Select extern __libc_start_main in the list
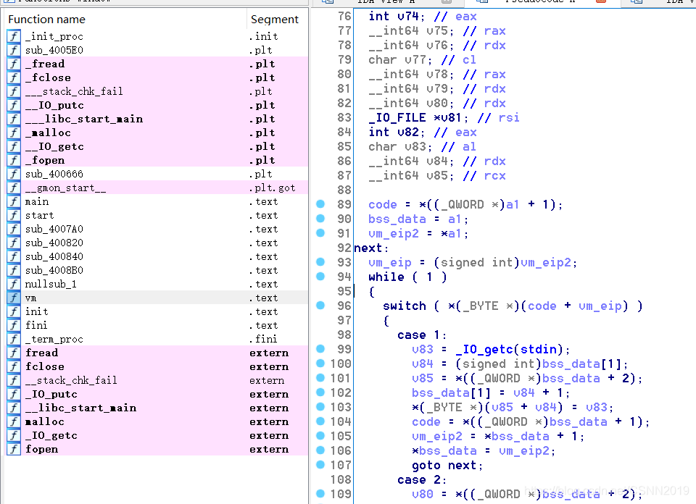This screenshot has height=504, width=696. pyautogui.click(x=157, y=408)
